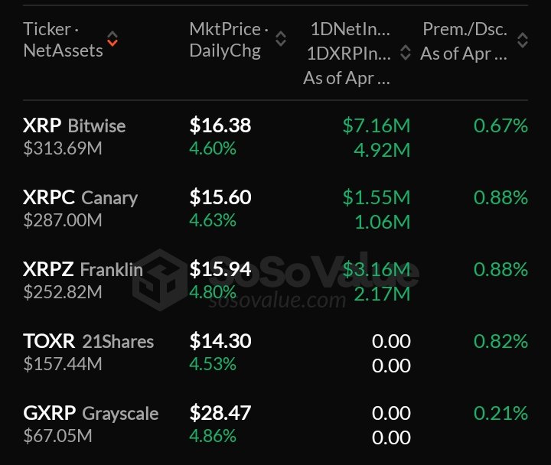This screenshot has width=551, height=465.
Task: Sort by 1DNetInflow arrow icon
Action: pyautogui.click(x=405, y=41)
